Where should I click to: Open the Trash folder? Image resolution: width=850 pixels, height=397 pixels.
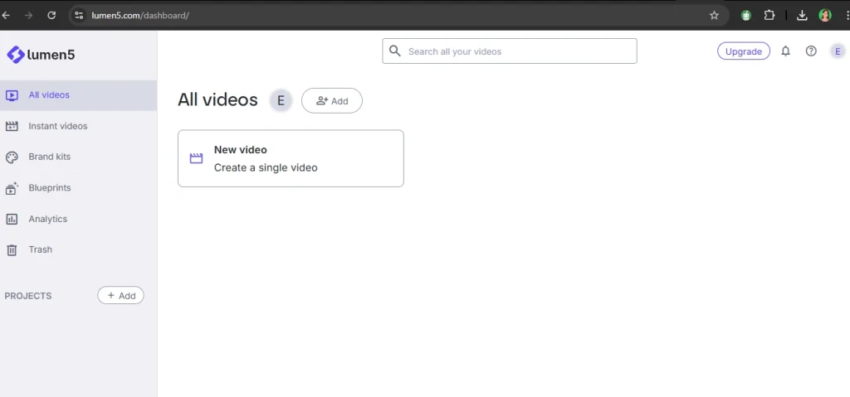point(40,249)
